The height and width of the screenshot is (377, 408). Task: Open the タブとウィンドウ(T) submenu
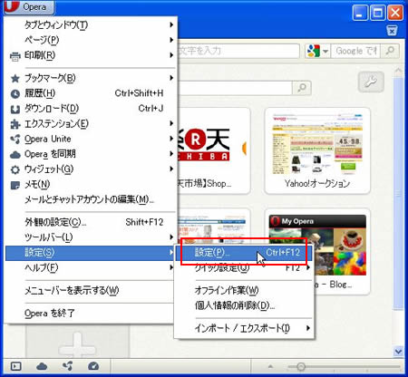91,24
